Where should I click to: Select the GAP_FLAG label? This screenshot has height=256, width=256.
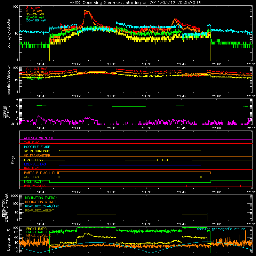point(32,142)
